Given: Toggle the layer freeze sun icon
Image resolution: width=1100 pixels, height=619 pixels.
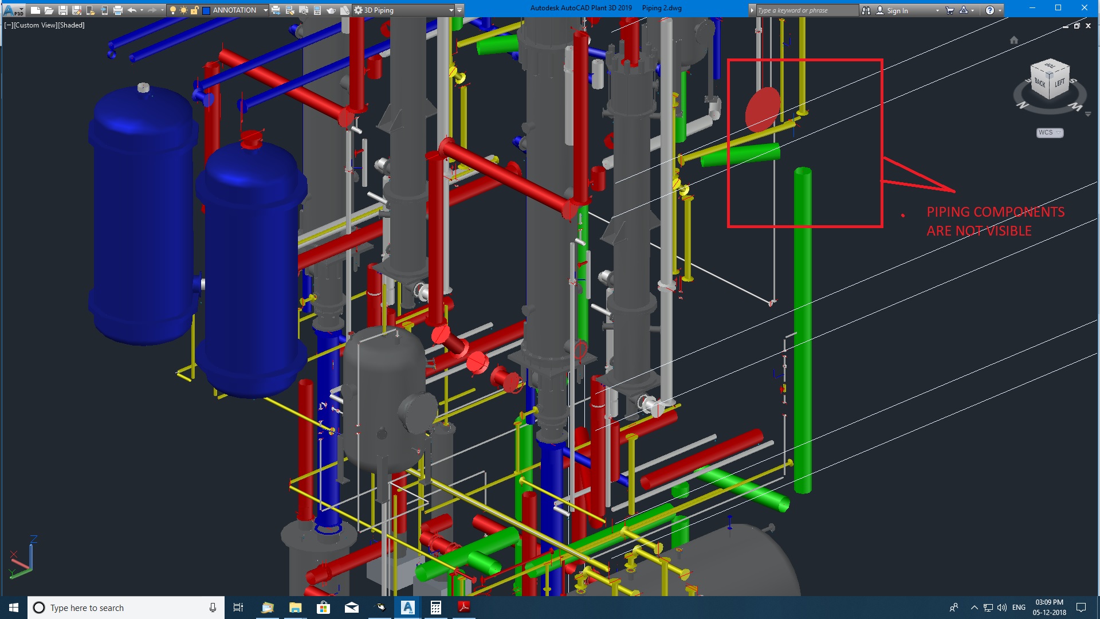Looking at the screenshot, I should pyautogui.click(x=183, y=10).
